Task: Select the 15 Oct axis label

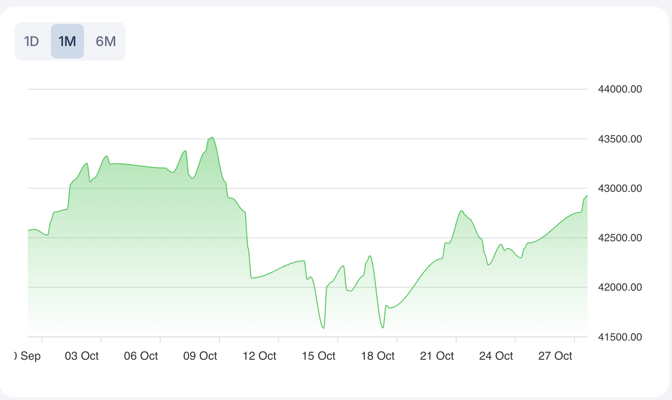Action: (319, 356)
